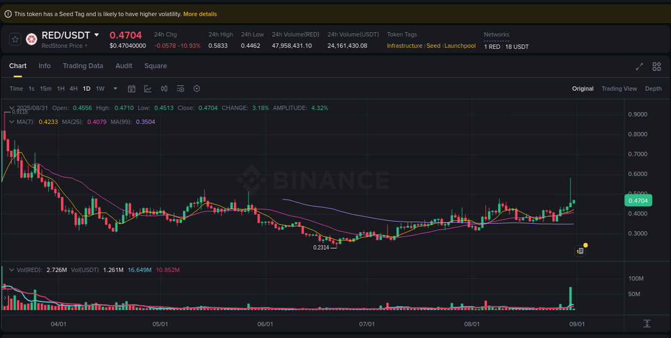Select the line chart type icon
The width and height of the screenshot is (671, 338).
[x=148, y=88]
